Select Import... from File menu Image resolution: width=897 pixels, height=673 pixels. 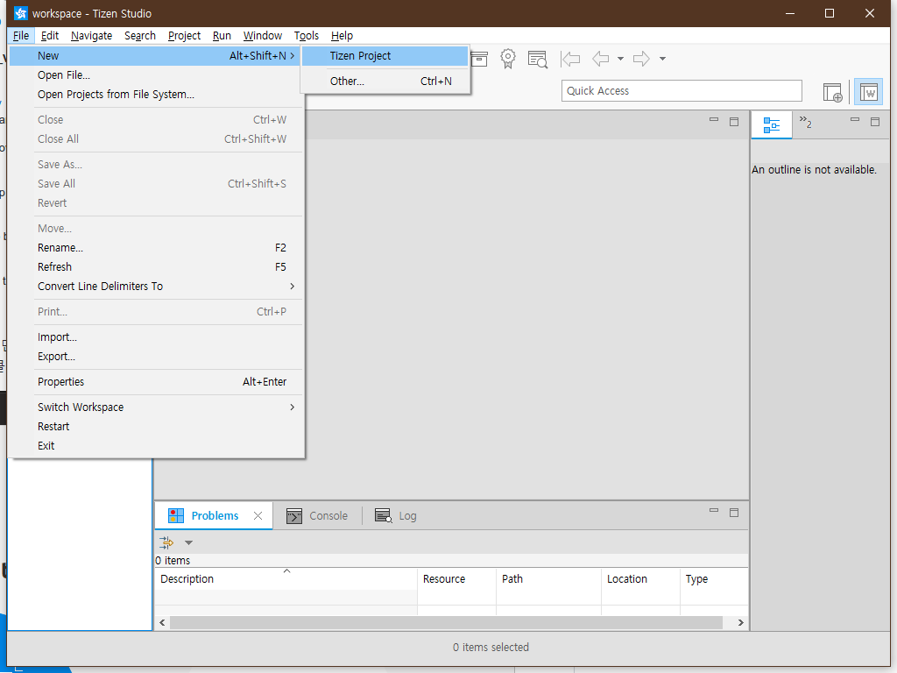point(156,337)
